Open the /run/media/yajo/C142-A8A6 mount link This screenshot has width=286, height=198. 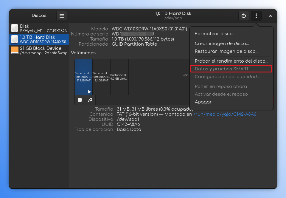click(x=225, y=114)
